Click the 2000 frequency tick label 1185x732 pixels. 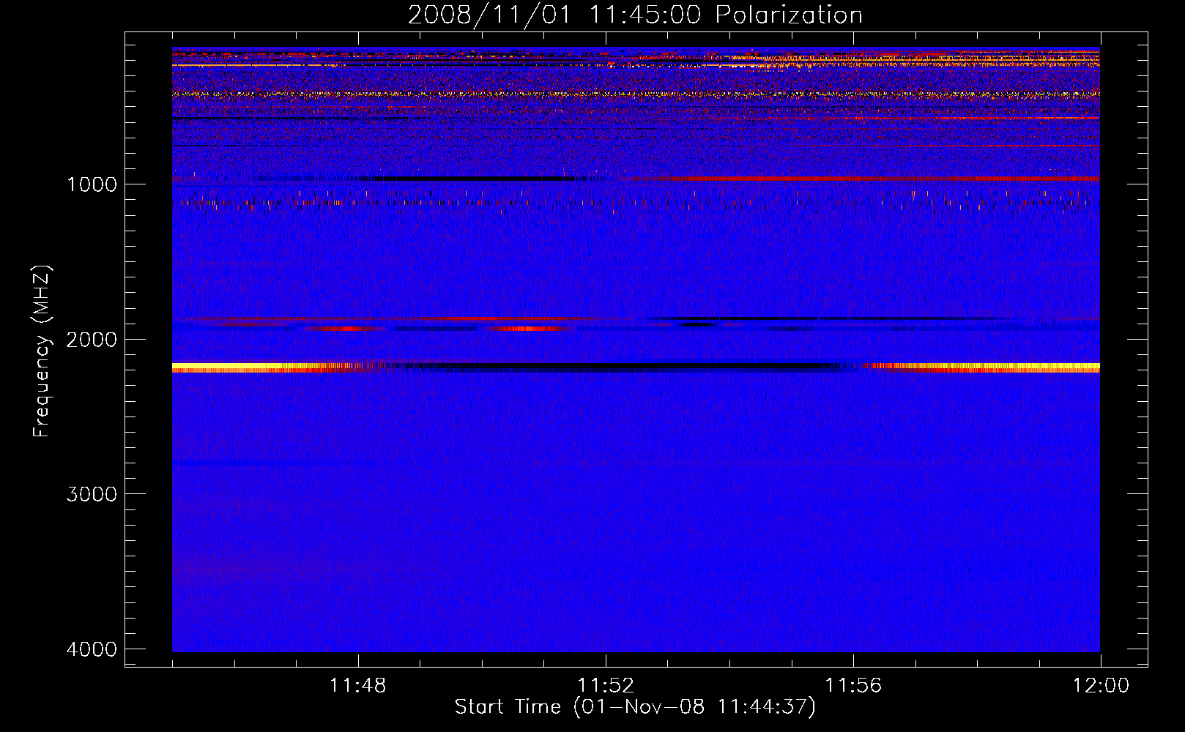(92, 339)
